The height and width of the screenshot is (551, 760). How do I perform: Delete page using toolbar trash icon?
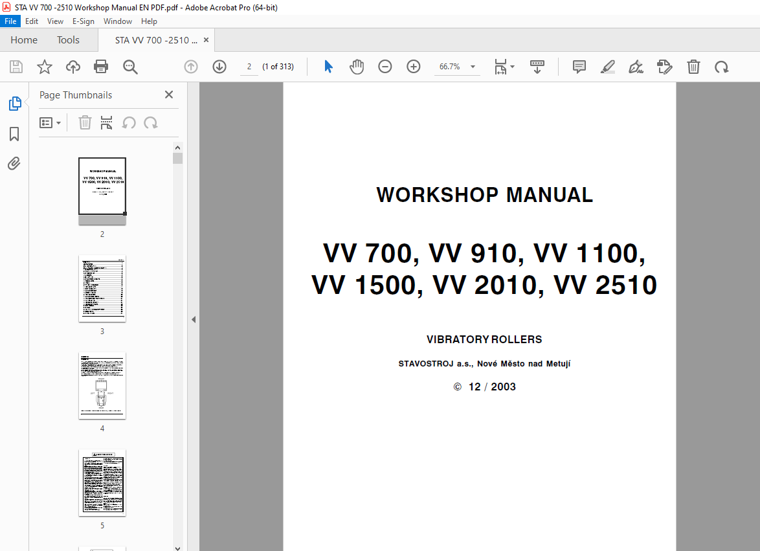coord(693,67)
